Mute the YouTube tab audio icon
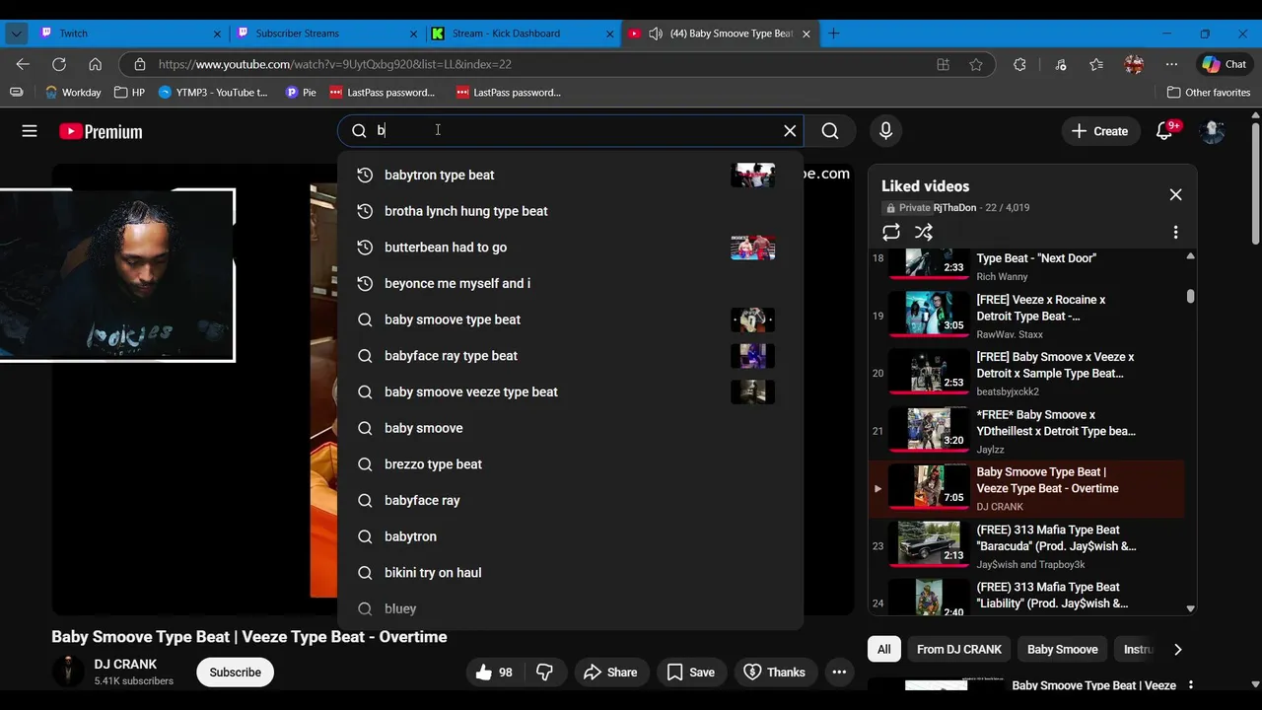The height and width of the screenshot is (710, 1262). (x=656, y=34)
